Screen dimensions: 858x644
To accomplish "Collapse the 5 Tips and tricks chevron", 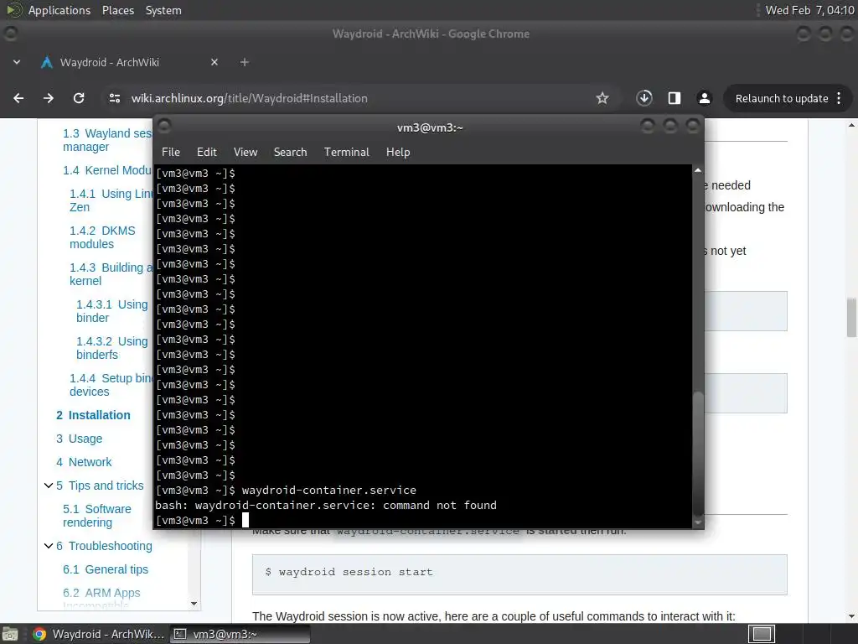I will click(48, 486).
